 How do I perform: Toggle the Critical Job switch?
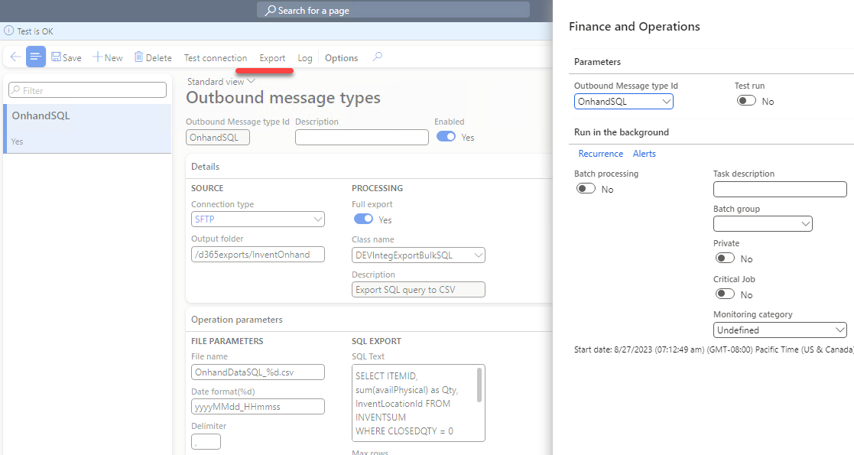point(725,294)
